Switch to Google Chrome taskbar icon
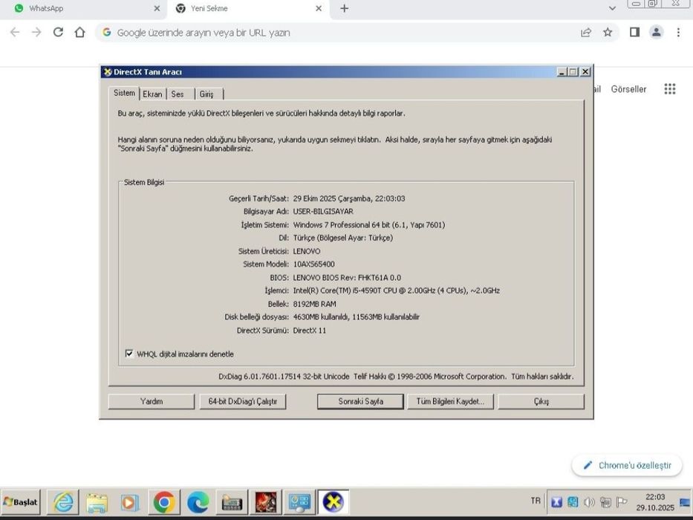This screenshot has height=520, width=693. coord(164,502)
